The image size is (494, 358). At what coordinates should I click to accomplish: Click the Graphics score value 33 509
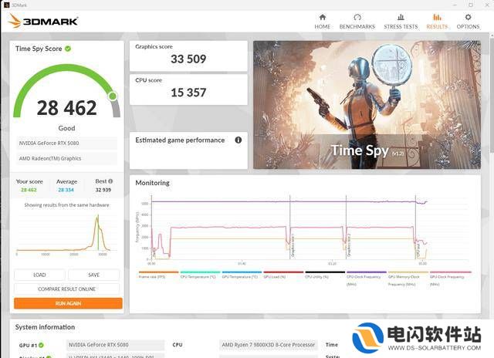tap(188, 59)
